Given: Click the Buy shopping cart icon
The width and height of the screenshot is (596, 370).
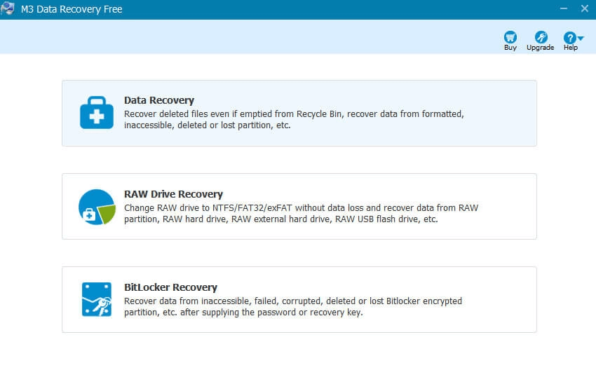Looking at the screenshot, I should [x=510, y=37].
